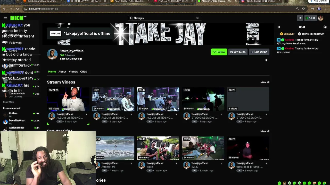Image resolution: width=330 pixels, height=185 pixels.
Task: Open the user profile avatar menu
Action: tap(321, 18)
